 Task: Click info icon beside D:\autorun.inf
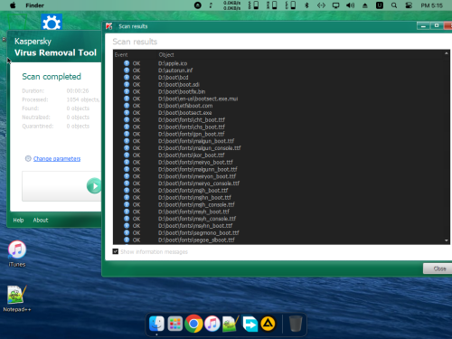[127, 71]
